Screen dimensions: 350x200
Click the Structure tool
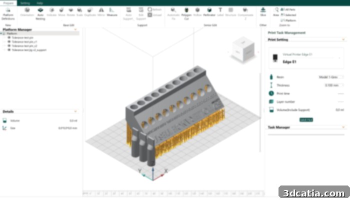(230, 12)
